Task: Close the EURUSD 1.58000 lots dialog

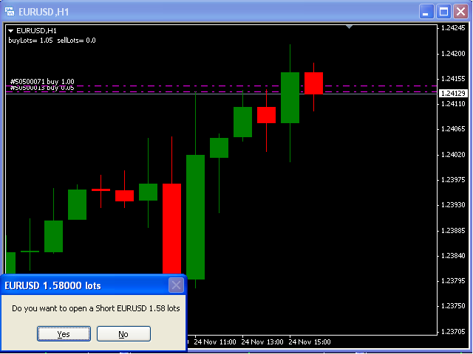Action: point(176,285)
